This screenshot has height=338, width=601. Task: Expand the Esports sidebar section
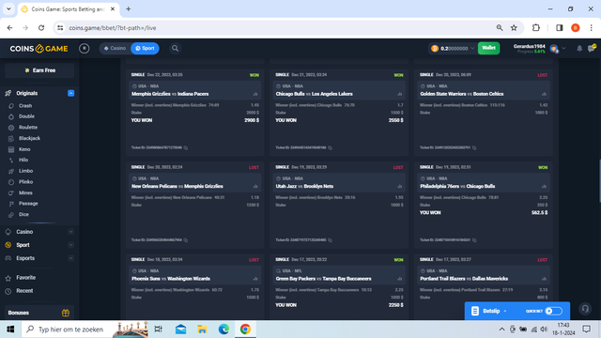tap(71, 258)
